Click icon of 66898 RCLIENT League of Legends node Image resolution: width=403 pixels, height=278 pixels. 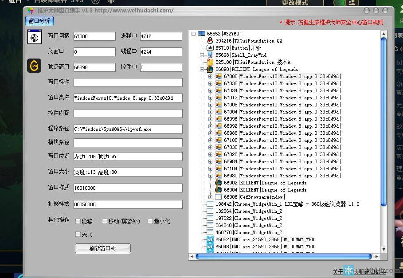click(x=210, y=69)
